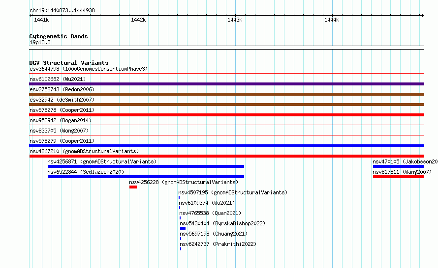Open the nsv817811 (Wang2007) label

(402, 172)
